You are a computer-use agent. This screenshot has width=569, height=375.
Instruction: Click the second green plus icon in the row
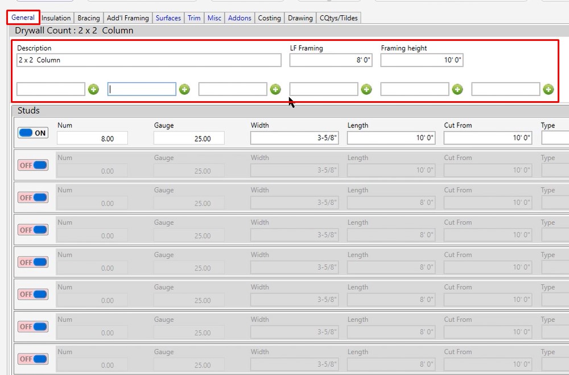click(184, 89)
